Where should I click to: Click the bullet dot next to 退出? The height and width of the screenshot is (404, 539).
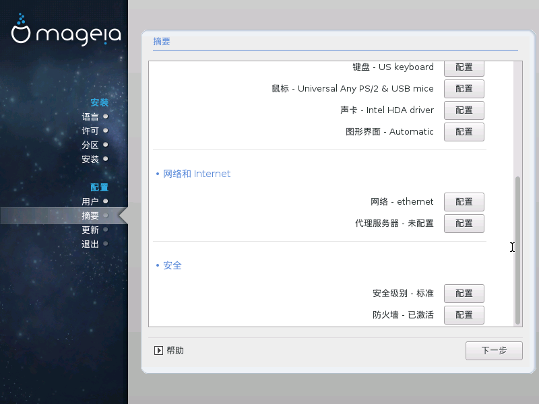[x=106, y=244]
